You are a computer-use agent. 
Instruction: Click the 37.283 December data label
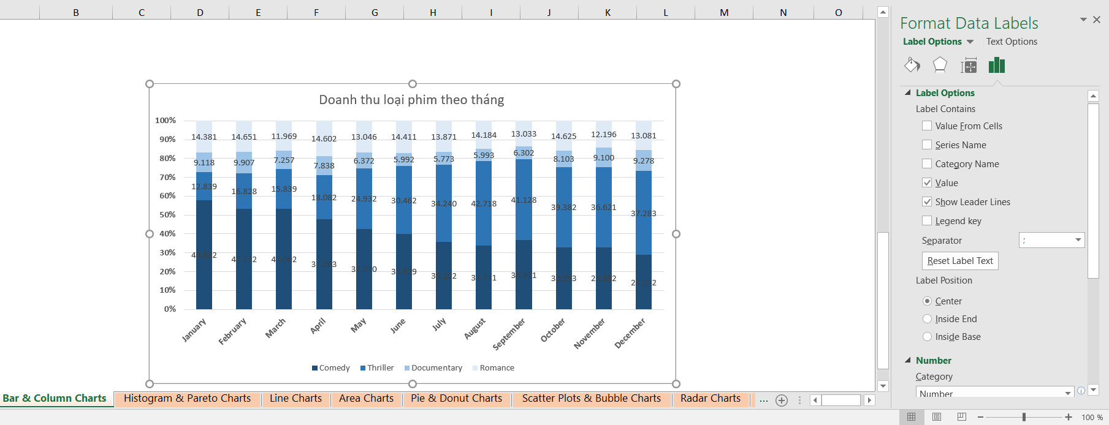click(x=644, y=213)
